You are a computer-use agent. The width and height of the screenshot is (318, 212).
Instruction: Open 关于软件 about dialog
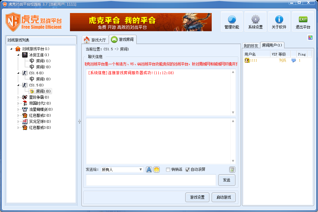tap(279, 22)
